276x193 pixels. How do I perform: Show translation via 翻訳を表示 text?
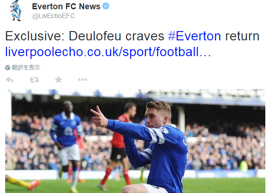coord(26,67)
